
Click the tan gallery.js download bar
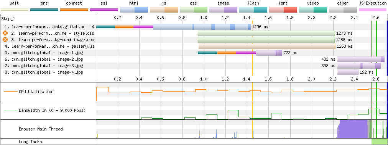point(267,46)
